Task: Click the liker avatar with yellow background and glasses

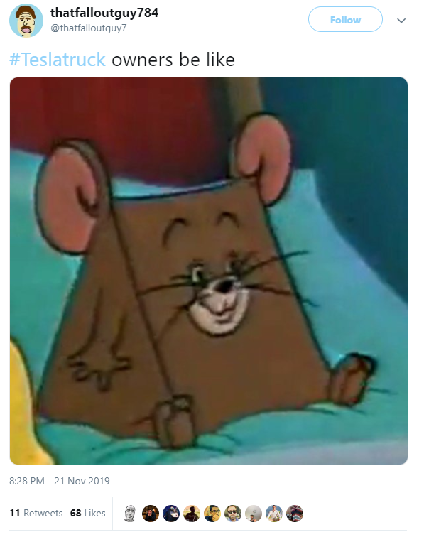Action: pyautogui.click(x=212, y=514)
